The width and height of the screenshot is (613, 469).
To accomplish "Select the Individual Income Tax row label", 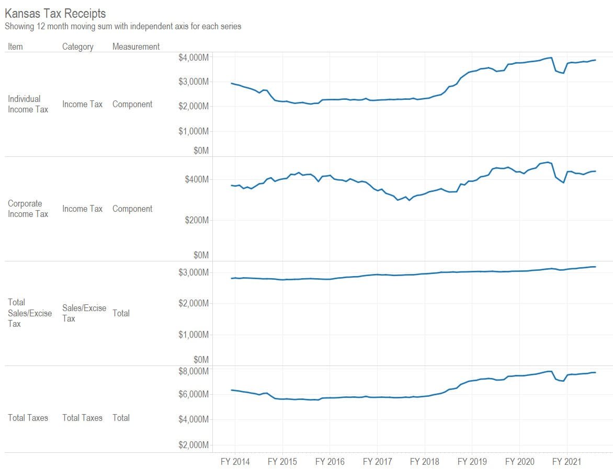I will pyautogui.click(x=28, y=104).
